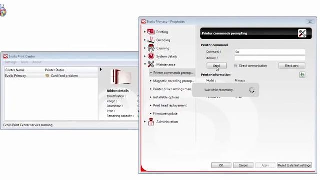Screen dimensions: 320x180
Task: Close the Evolis Primacy Properties window
Action: coord(310,21)
